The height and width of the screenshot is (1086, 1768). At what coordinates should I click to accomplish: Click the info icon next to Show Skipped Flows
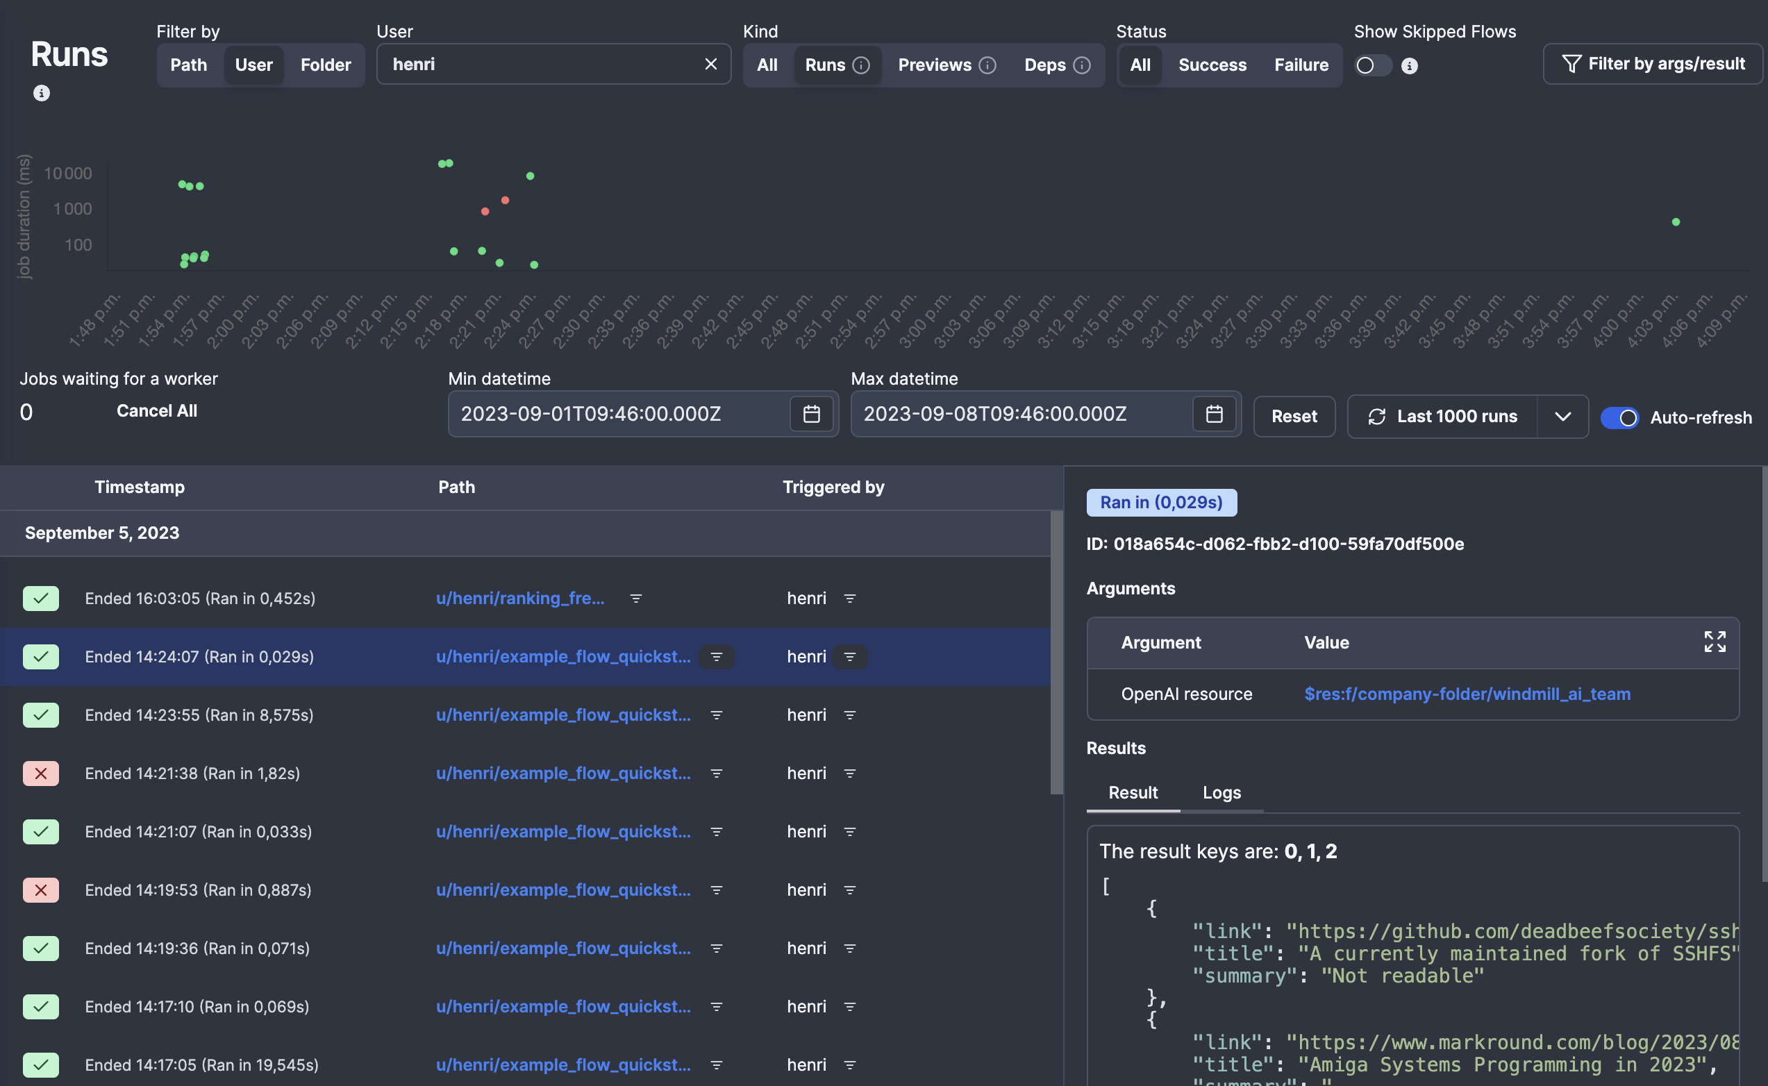[x=1409, y=66]
